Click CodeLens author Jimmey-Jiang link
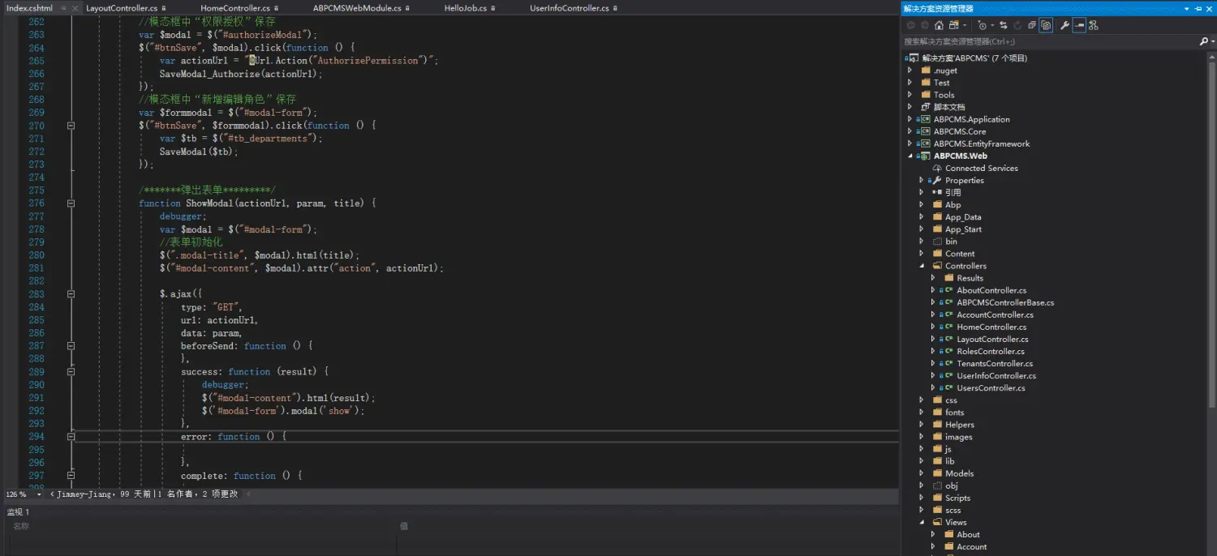The width and height of the screenshot is (1217, 556). click(x=87, y=494)
